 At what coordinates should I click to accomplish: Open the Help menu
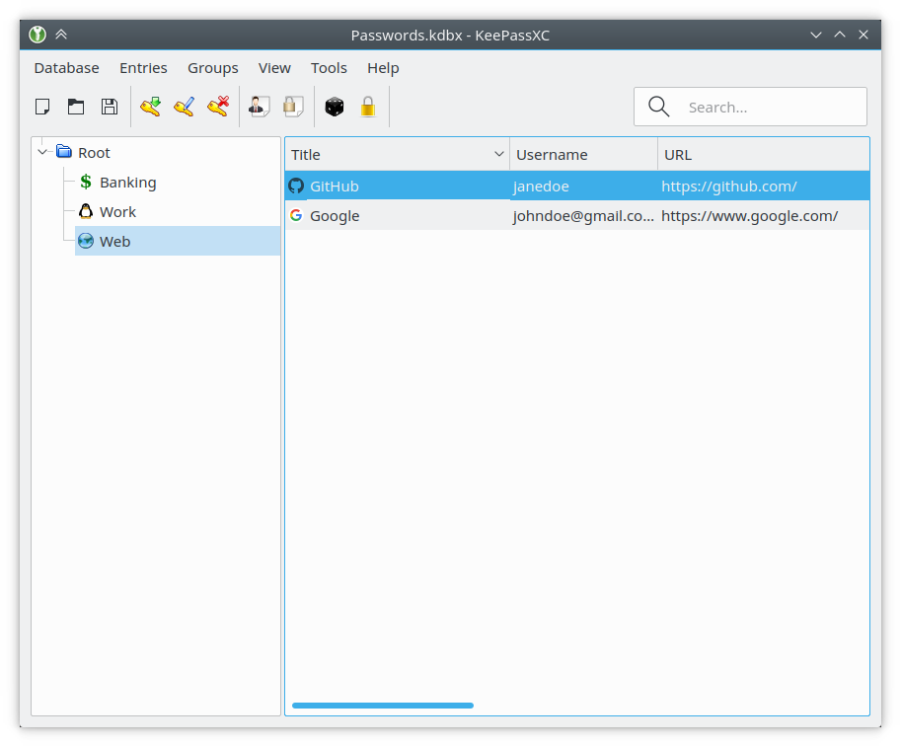(x=383, y=68)
